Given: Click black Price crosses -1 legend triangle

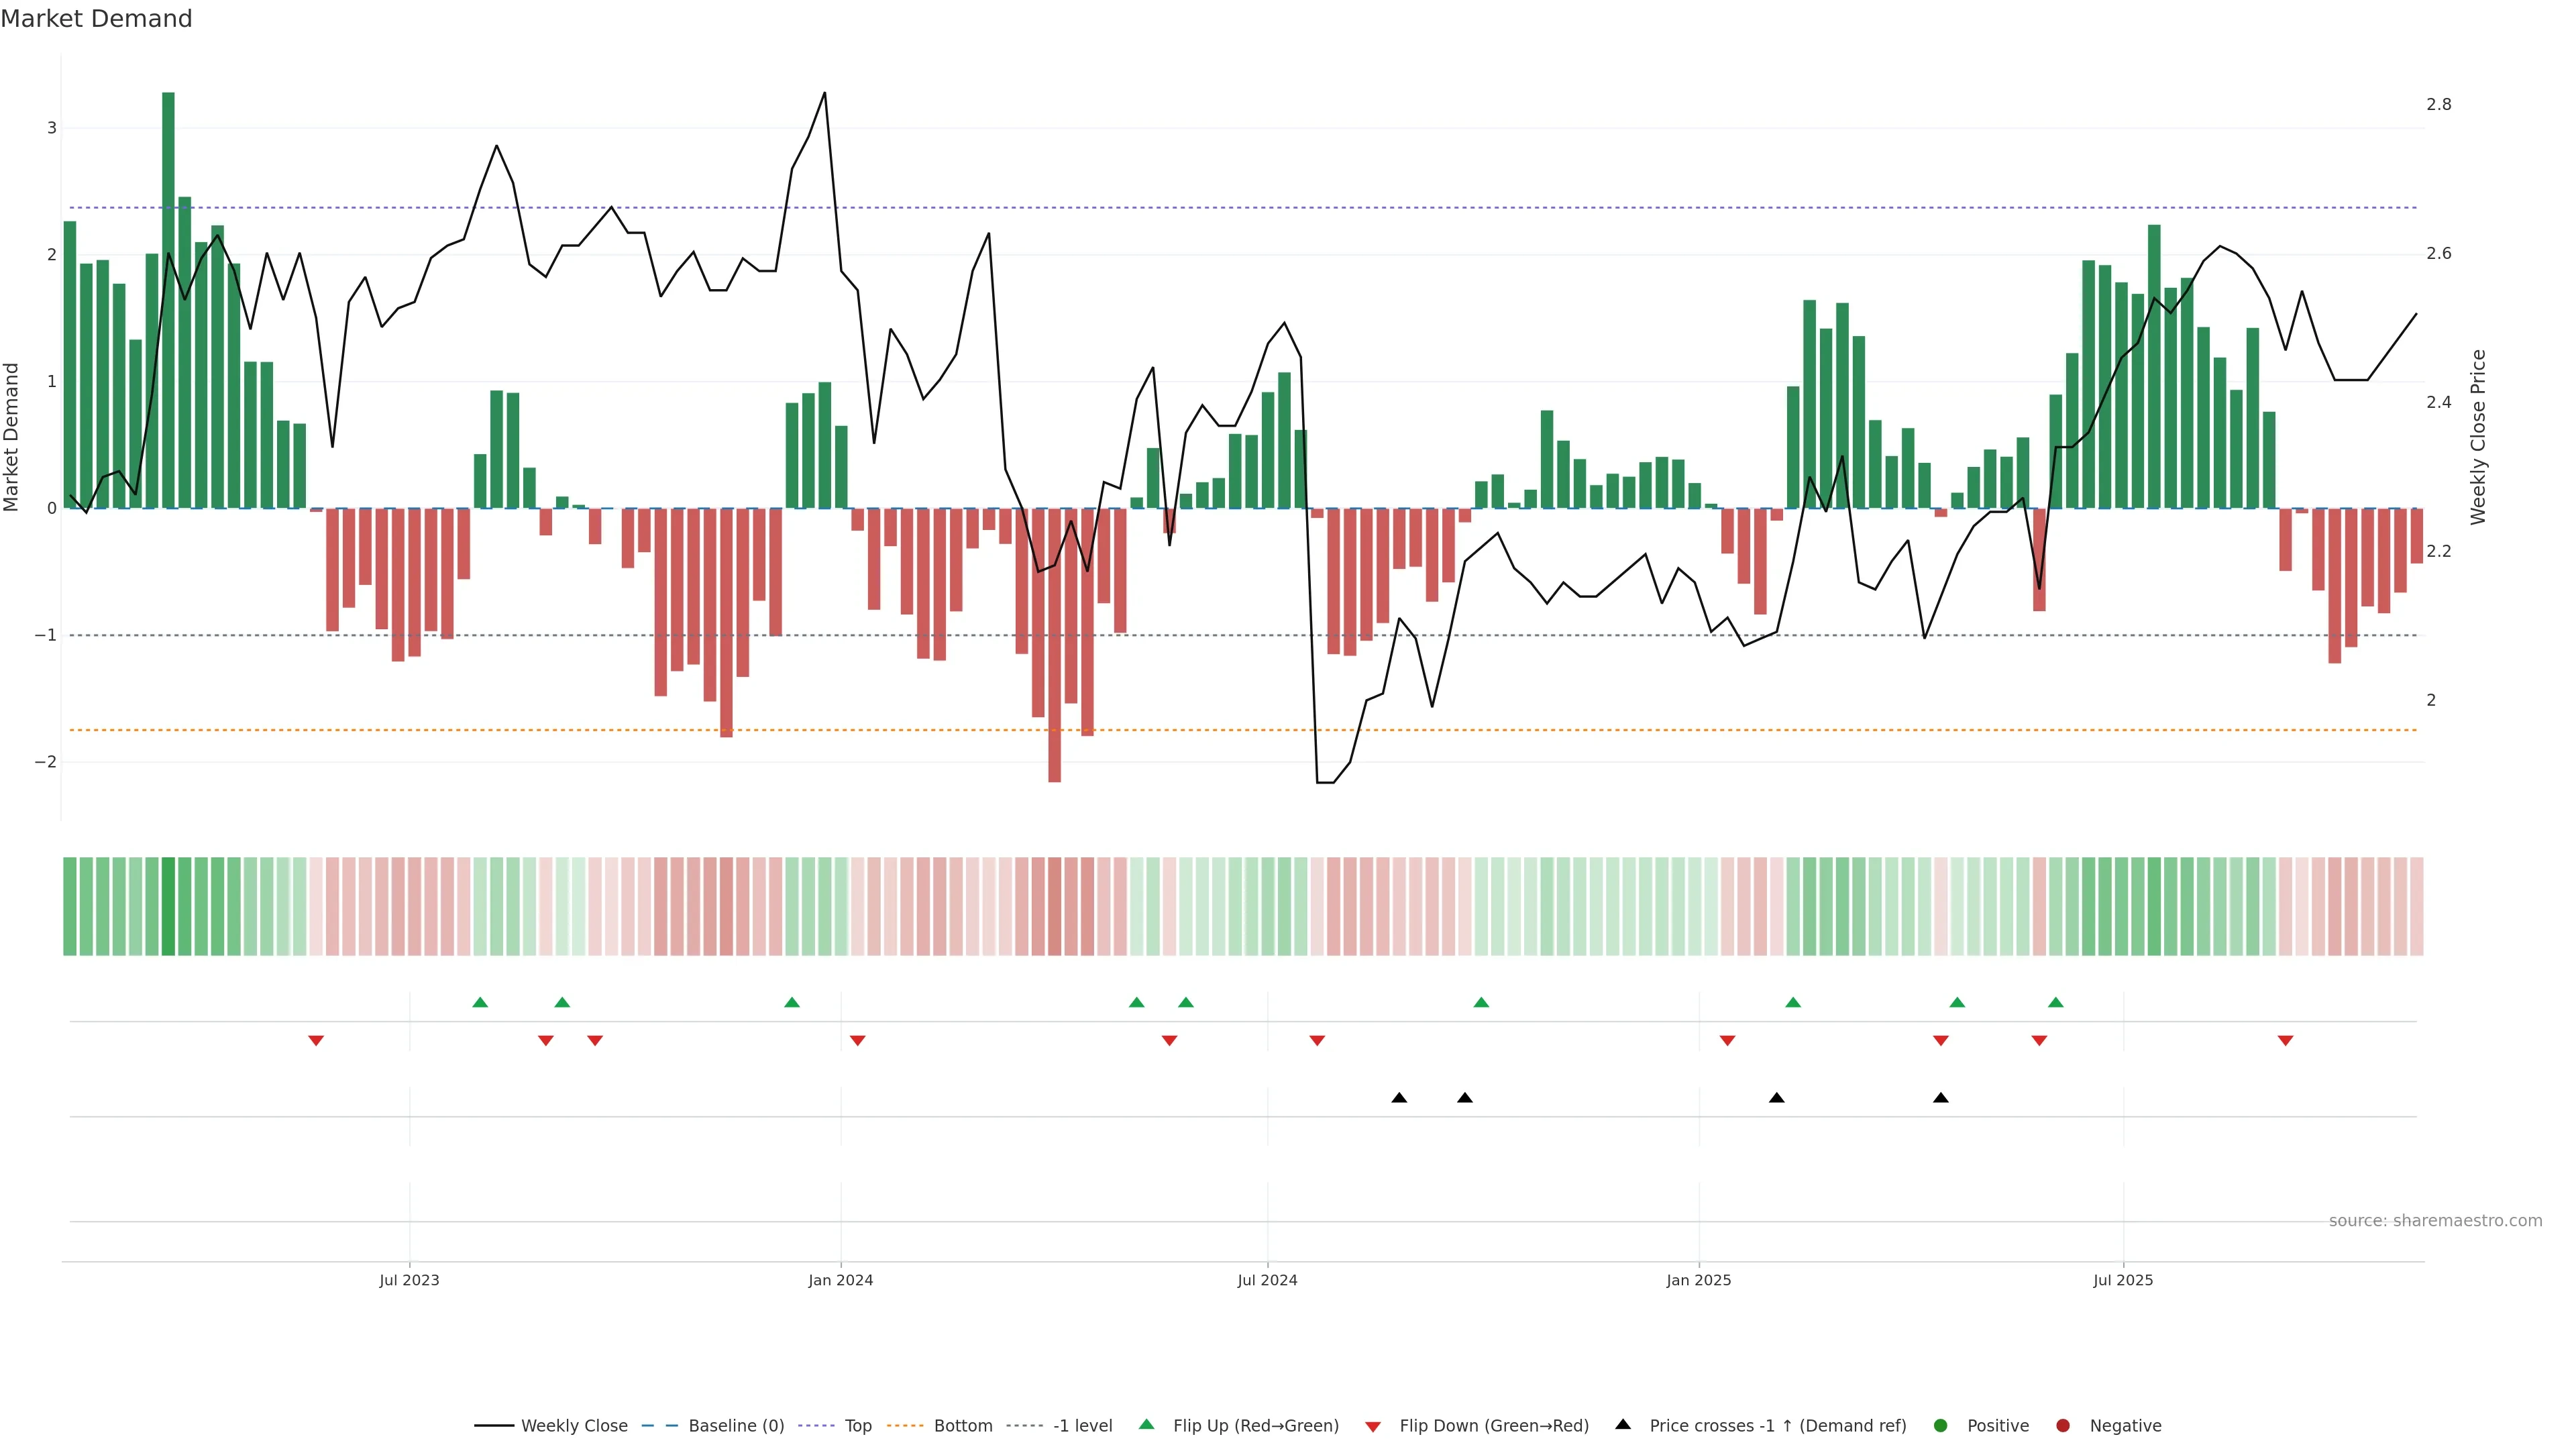Looking at the screenshot, I should tap(1623, 1424).
